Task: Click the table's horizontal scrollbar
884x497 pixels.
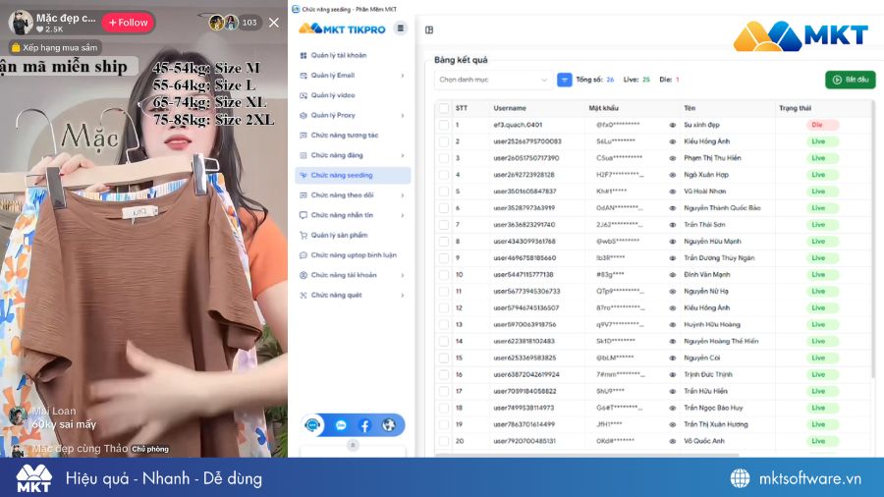Action: pyautogui.click(x=586, y=454)
